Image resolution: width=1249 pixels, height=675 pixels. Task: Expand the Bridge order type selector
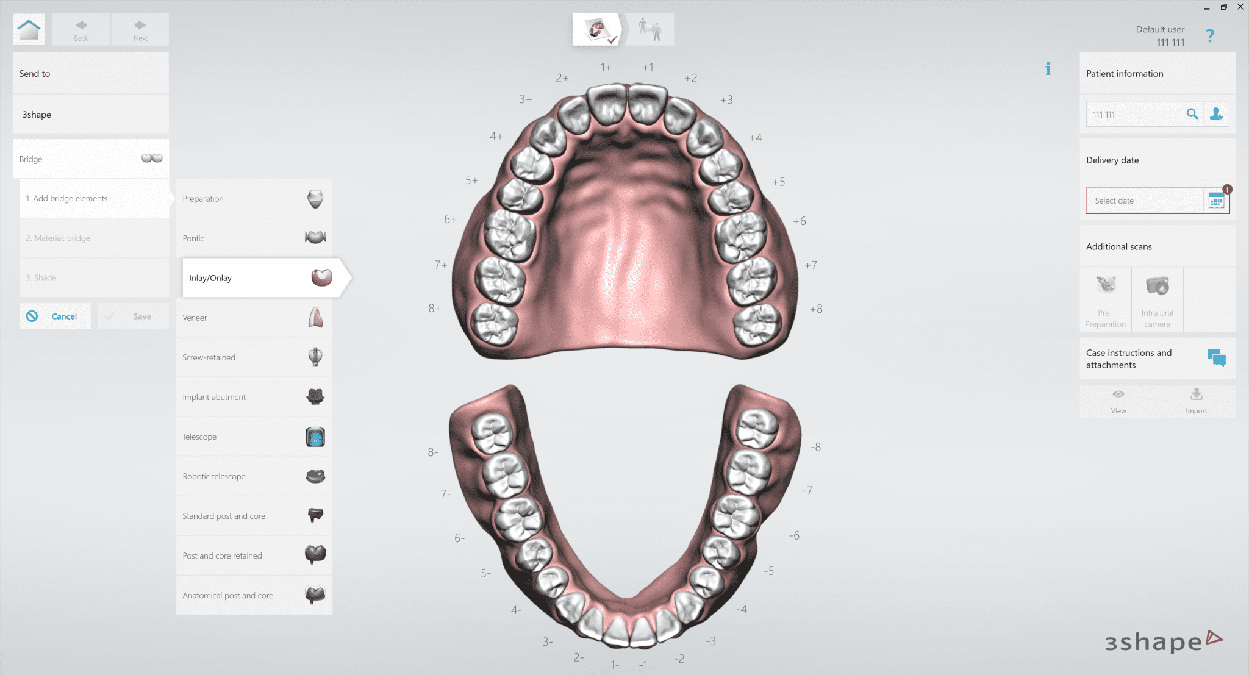click(x=90, y=159)
